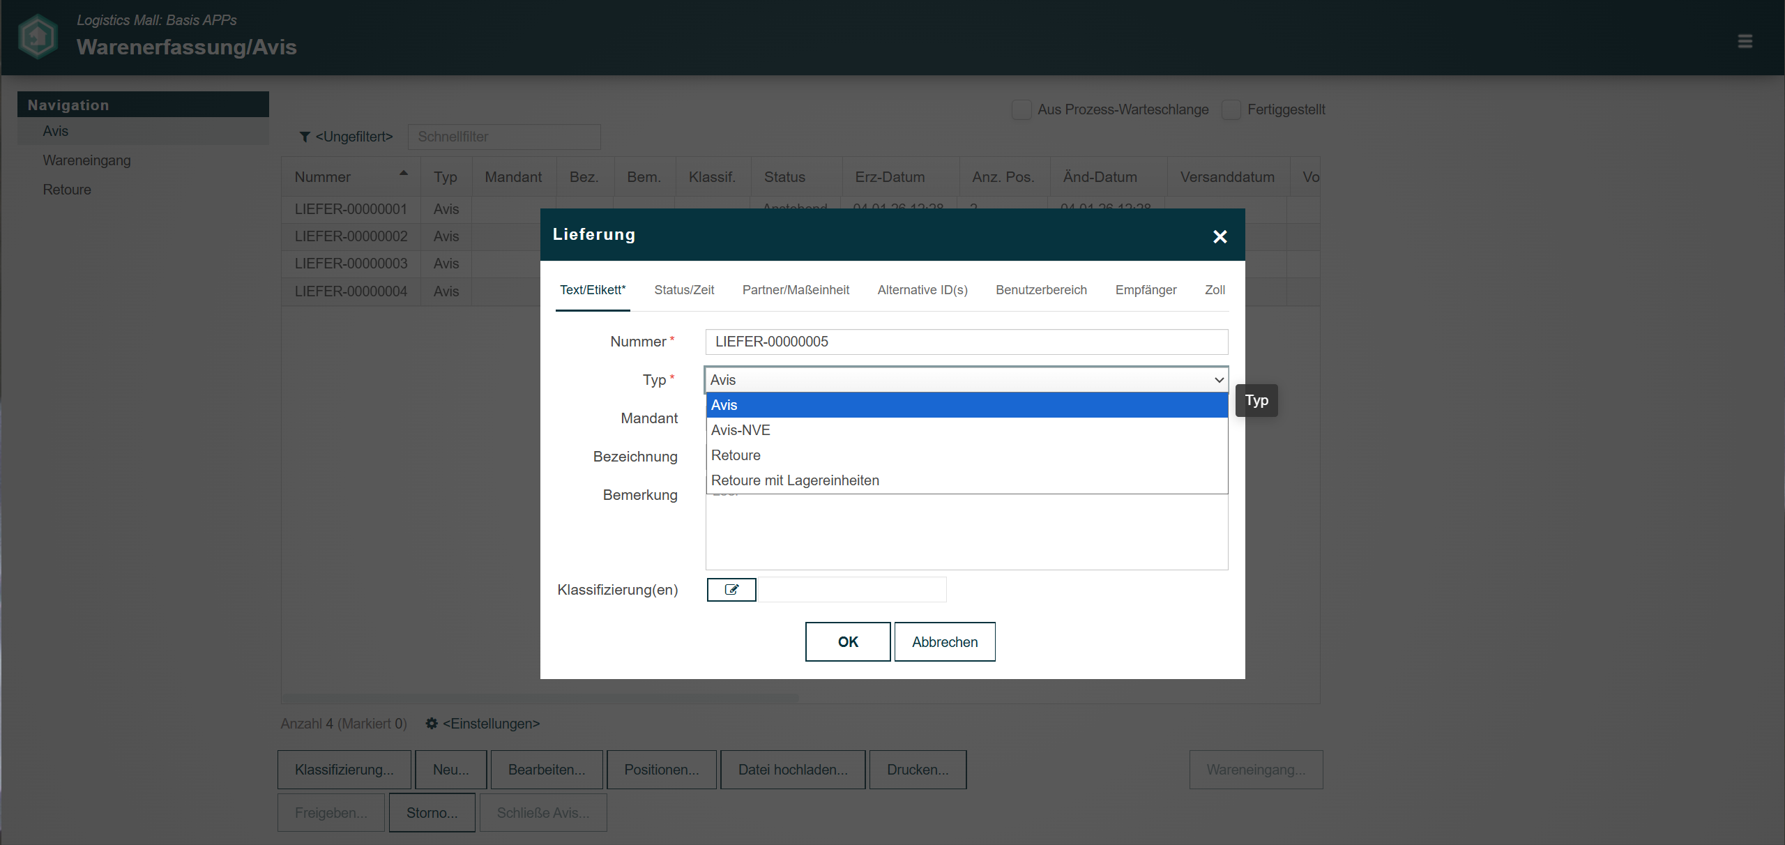
Task: Open Einstellungen gear icon
Action: [432, 724]
